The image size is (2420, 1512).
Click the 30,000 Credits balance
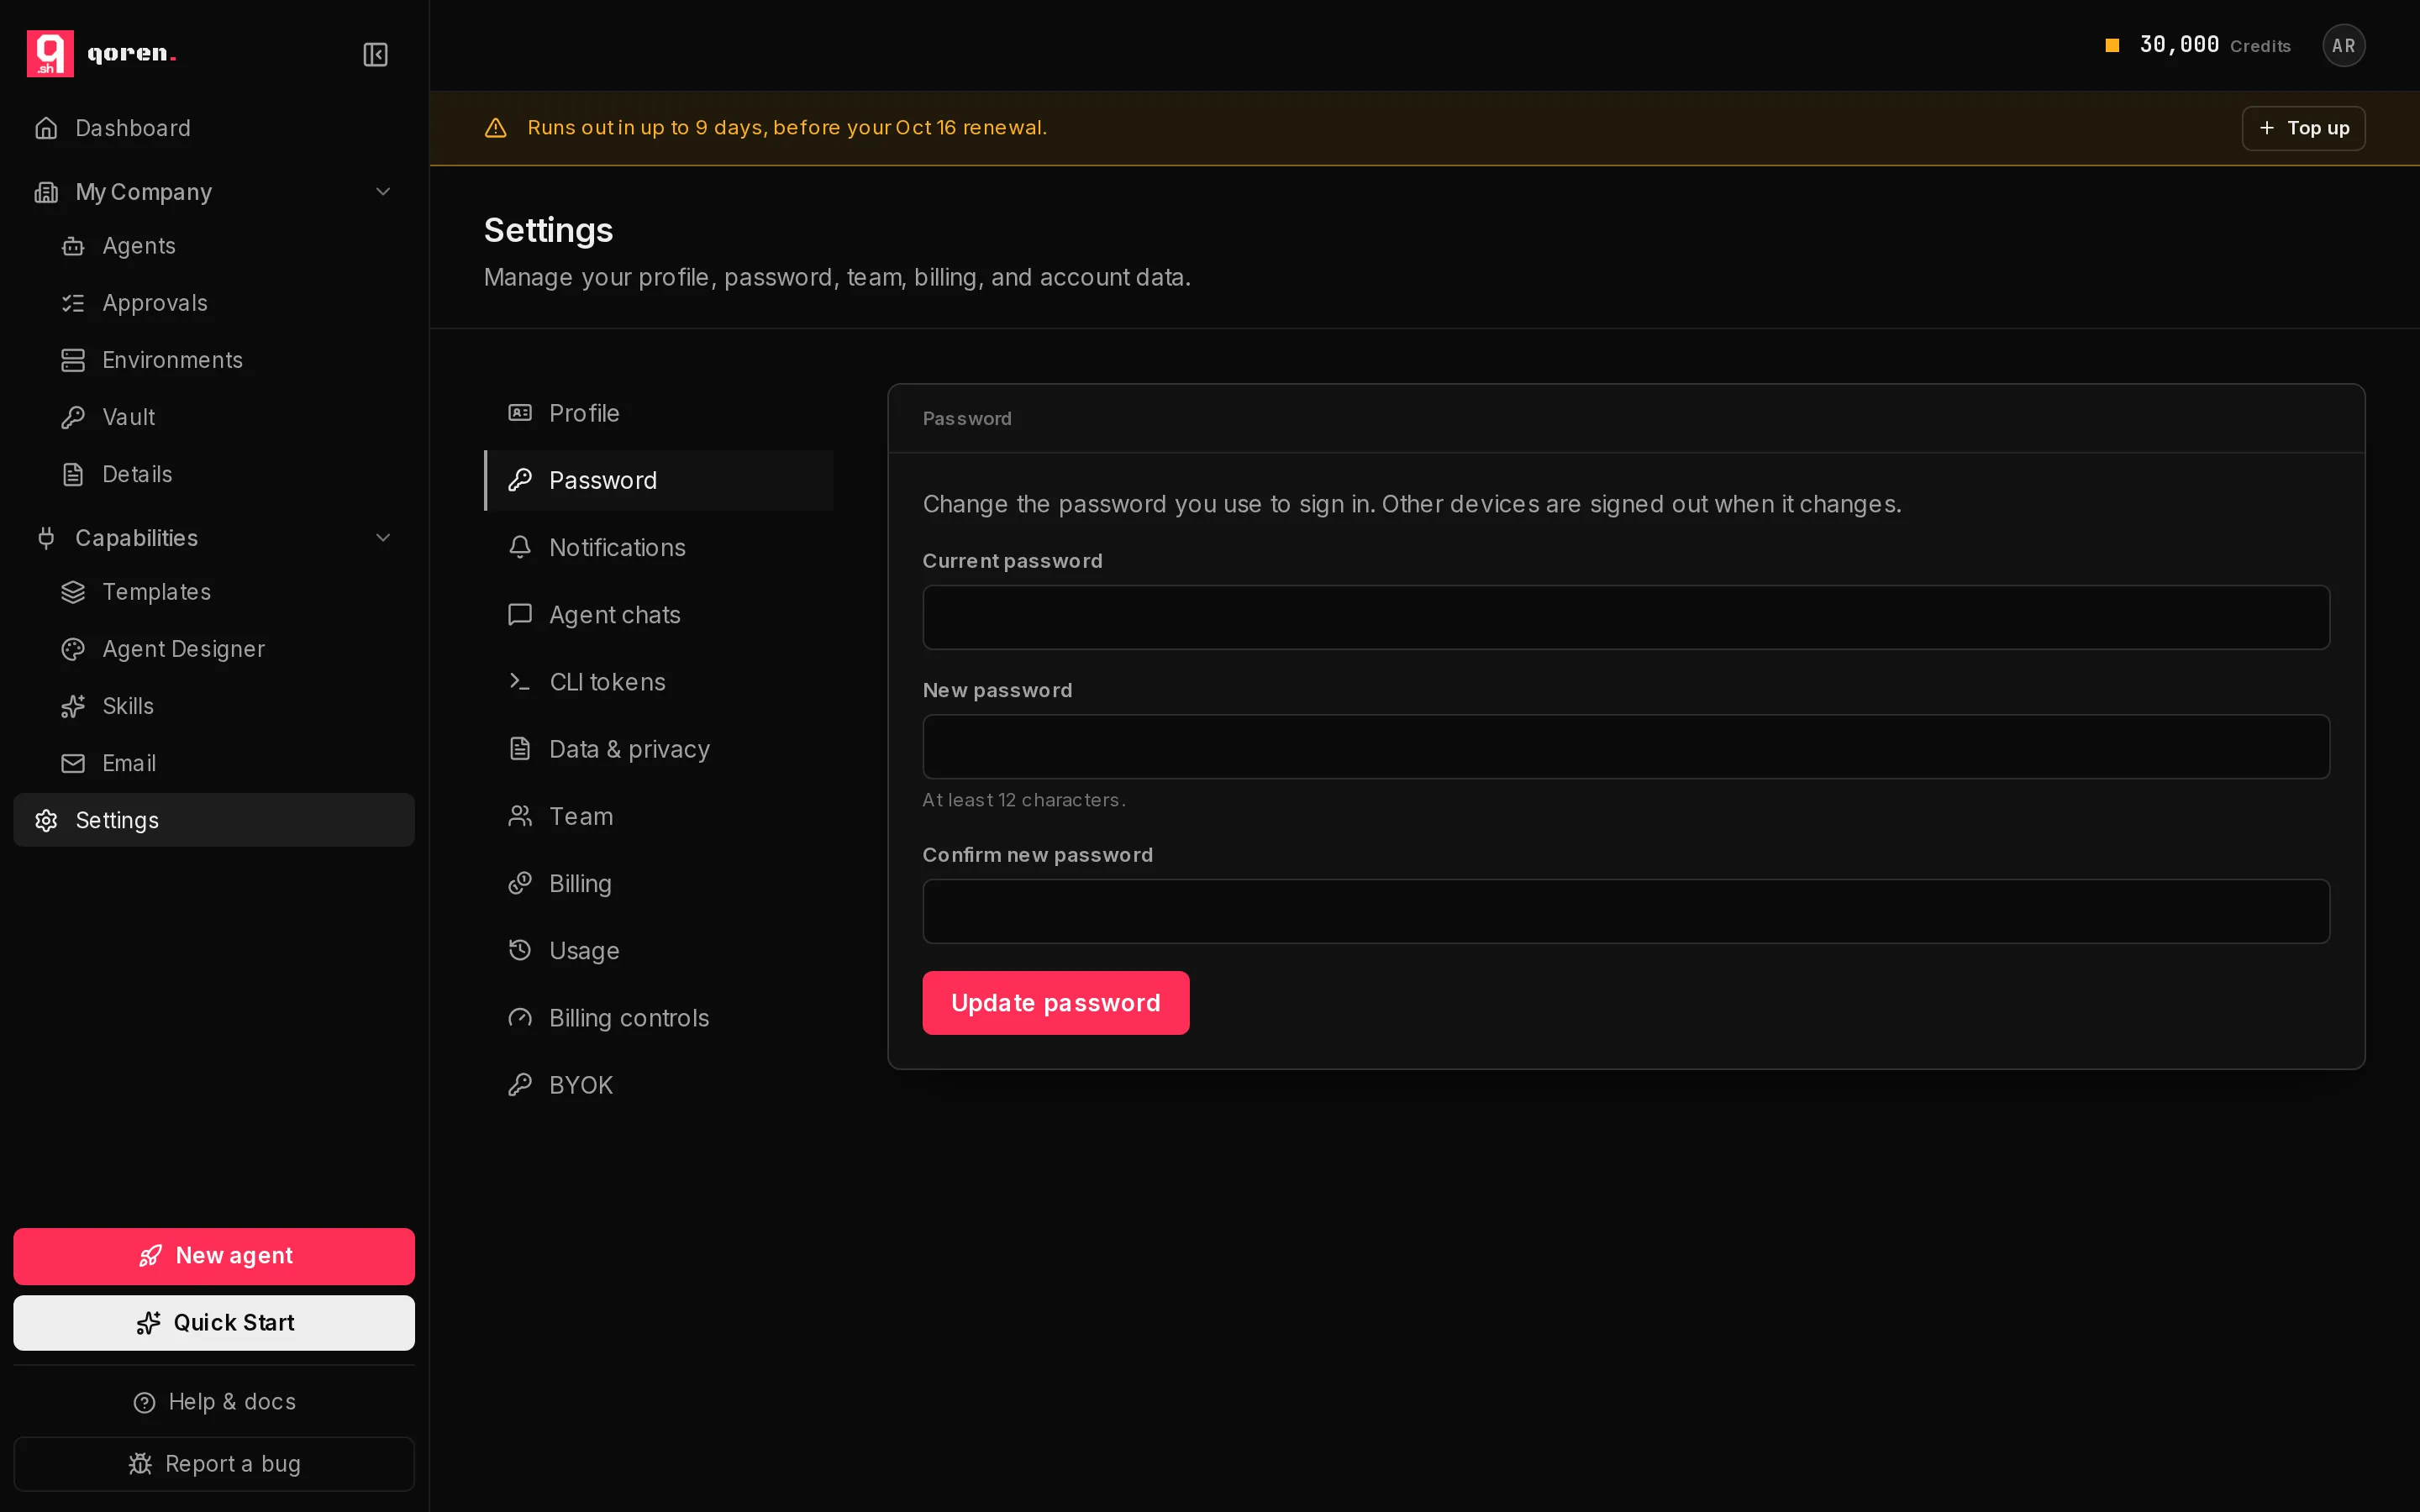(2197, 45)
